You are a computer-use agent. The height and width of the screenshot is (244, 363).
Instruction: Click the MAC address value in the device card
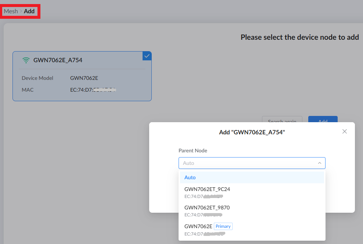point(93,90)
